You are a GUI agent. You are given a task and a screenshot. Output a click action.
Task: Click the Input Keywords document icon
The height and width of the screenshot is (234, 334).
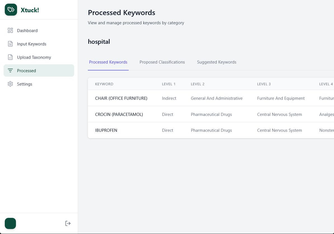10,44
